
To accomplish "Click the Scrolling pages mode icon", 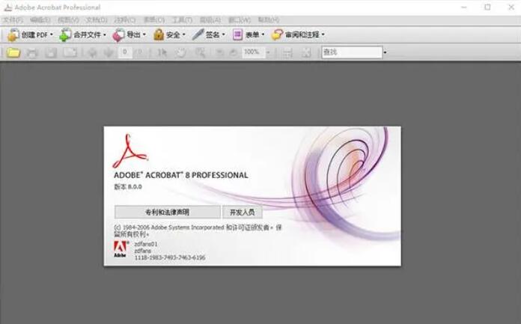I will (x=287, y=52).
